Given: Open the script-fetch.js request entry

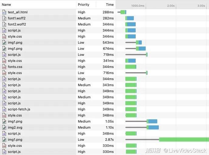Looking at the screenshot, I should [19, 109].
